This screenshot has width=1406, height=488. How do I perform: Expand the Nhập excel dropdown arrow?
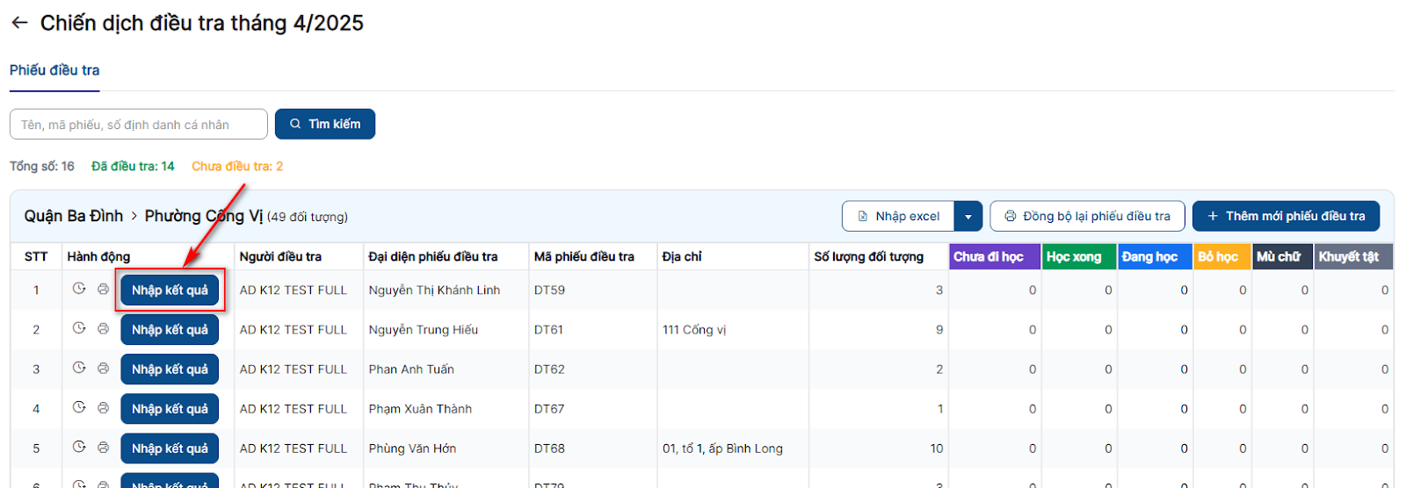click(968, 217)
